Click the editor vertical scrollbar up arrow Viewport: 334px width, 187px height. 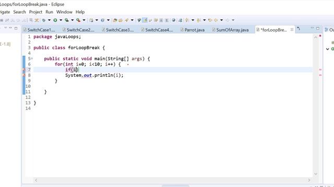(x=315, y=37)
